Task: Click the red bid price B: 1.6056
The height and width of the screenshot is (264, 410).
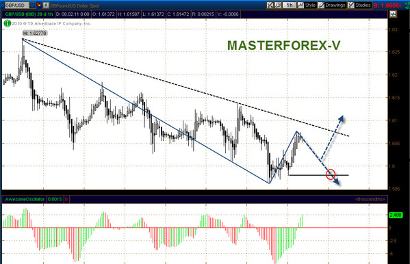Action: [387, 5]
